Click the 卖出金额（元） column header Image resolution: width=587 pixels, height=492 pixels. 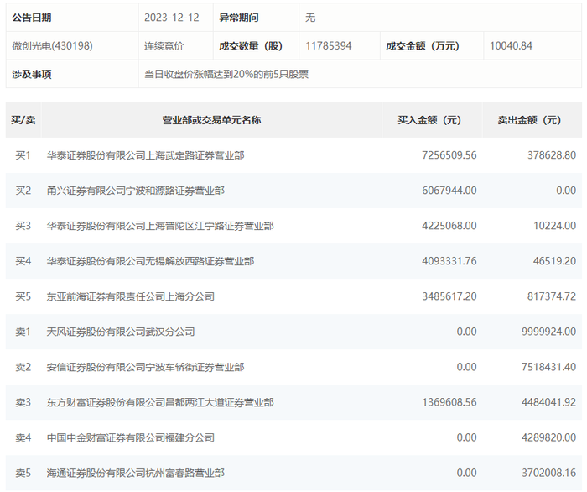pos(529,120)
